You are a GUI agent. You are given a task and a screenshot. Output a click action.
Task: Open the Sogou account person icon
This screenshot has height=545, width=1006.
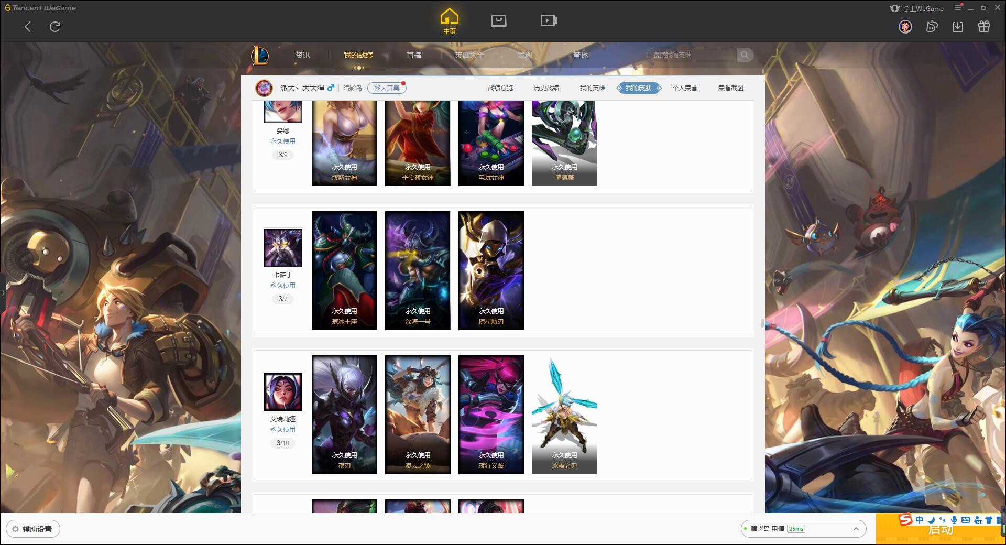pyautogui.click(x=978, y=520)
